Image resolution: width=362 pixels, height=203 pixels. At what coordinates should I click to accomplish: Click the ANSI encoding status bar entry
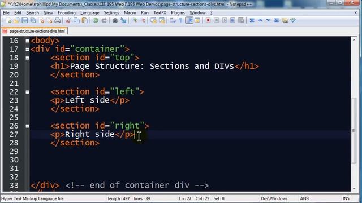tap(305, 198)
